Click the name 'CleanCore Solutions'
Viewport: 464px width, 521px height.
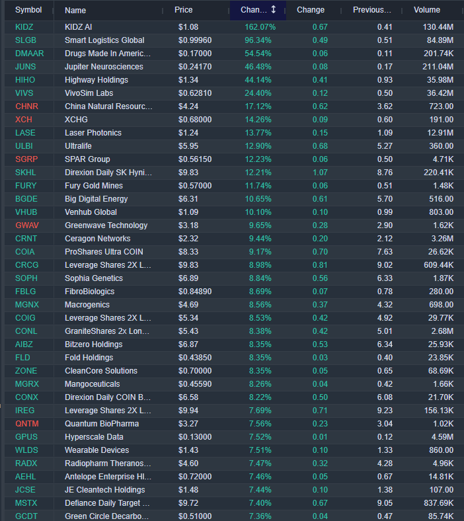tap(101, 371)
